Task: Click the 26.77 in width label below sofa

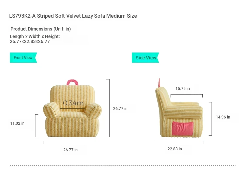Action: [71, 150]
